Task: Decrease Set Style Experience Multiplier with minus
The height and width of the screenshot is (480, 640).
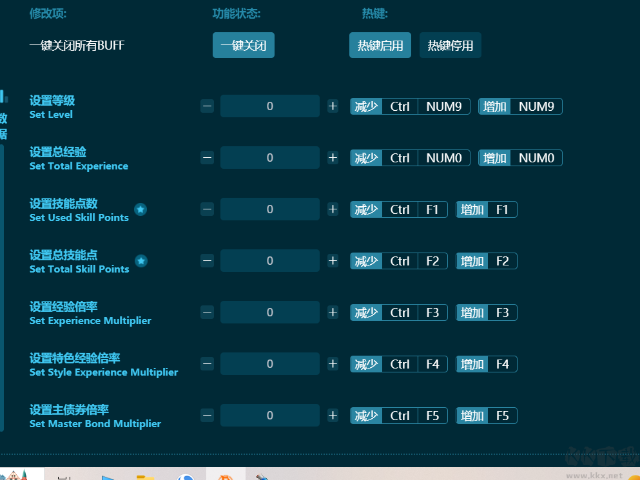Action: coord(208,364)
